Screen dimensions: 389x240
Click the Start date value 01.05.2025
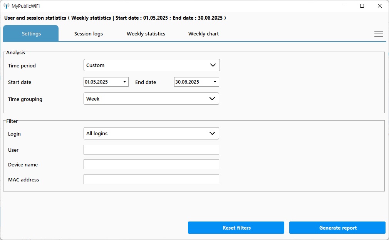[x=97, y=82]
